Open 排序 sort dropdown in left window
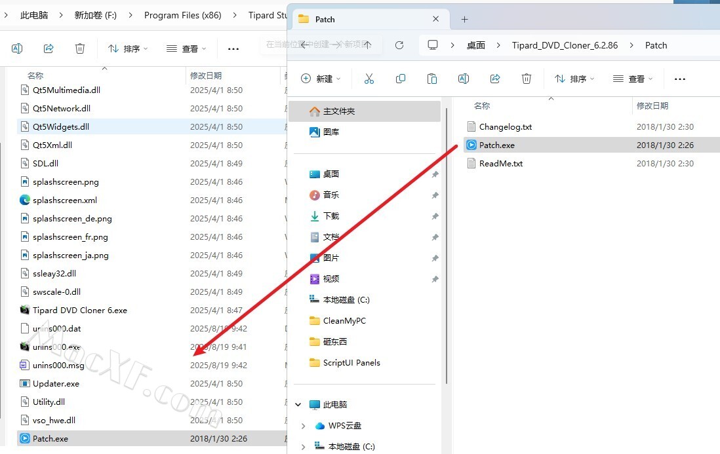 [128, 48]
